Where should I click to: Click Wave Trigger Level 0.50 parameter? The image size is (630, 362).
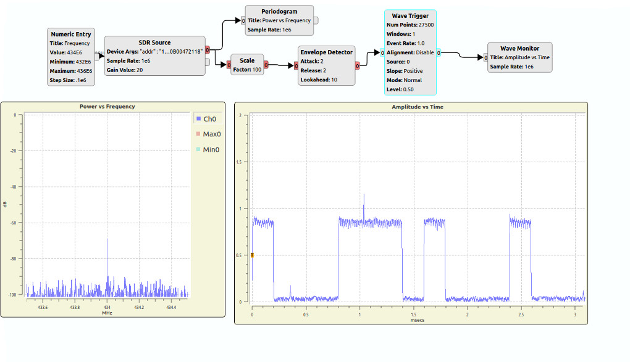tap(400, 89)
